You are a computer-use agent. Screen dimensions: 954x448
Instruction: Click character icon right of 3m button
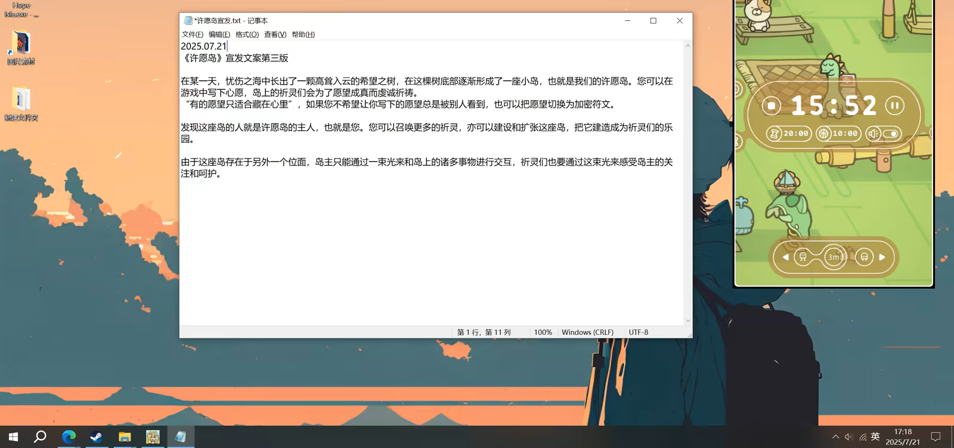(864, 257)
